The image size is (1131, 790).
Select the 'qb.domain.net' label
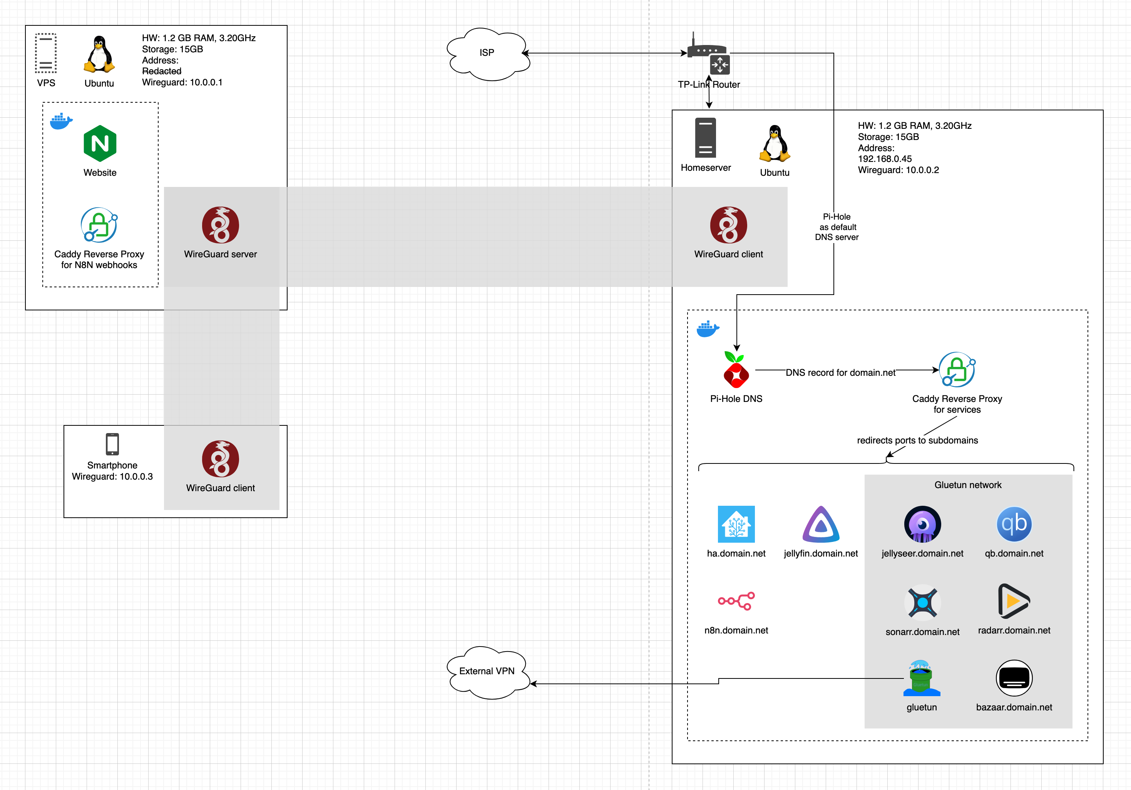1014,553
